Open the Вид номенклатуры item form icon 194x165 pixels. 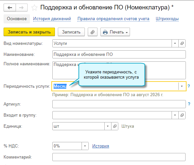pyautogui.click(x=182, y=44)
